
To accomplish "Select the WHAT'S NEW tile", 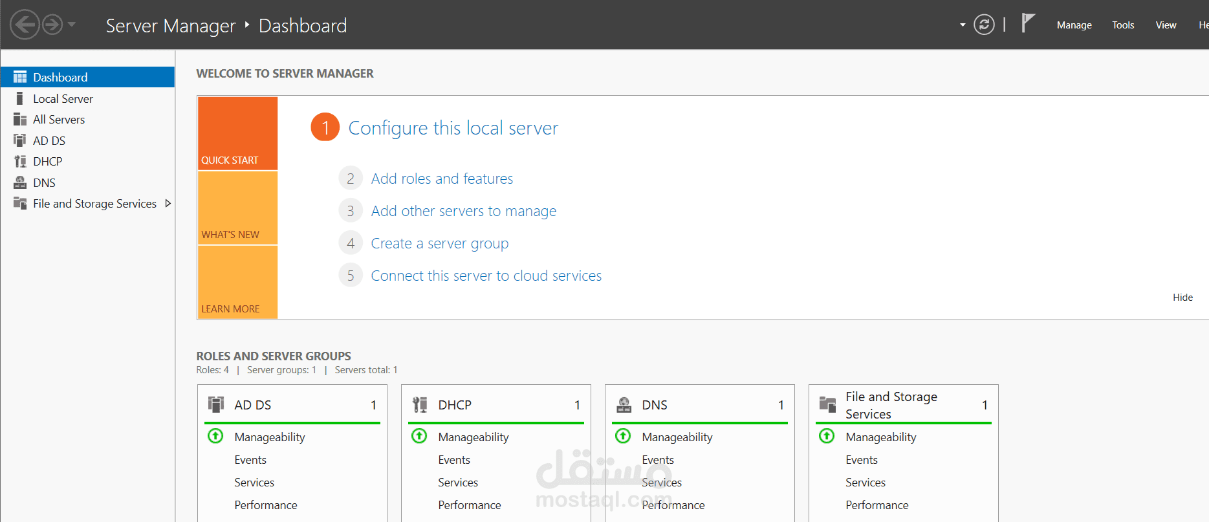I will tap(237, 208).
